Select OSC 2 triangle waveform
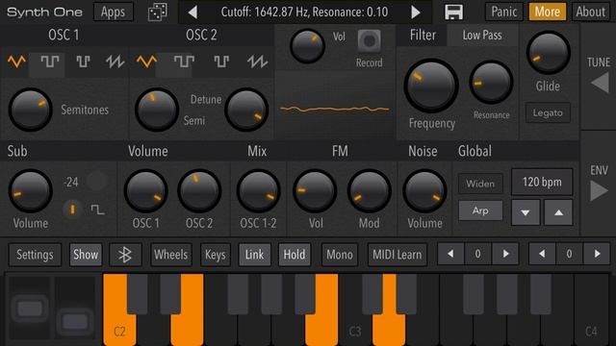Viewport: 616px width, 346px height. tap(146, 62)
